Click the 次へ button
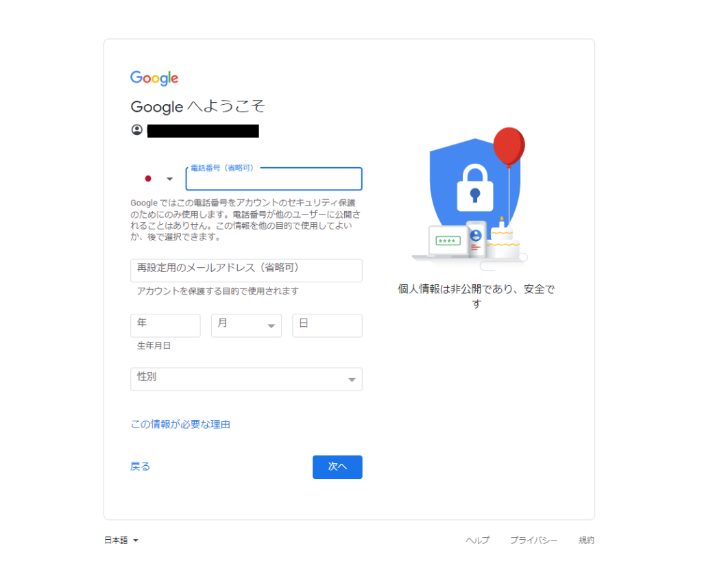The image size is (702, 570). [x=337, y=467]
